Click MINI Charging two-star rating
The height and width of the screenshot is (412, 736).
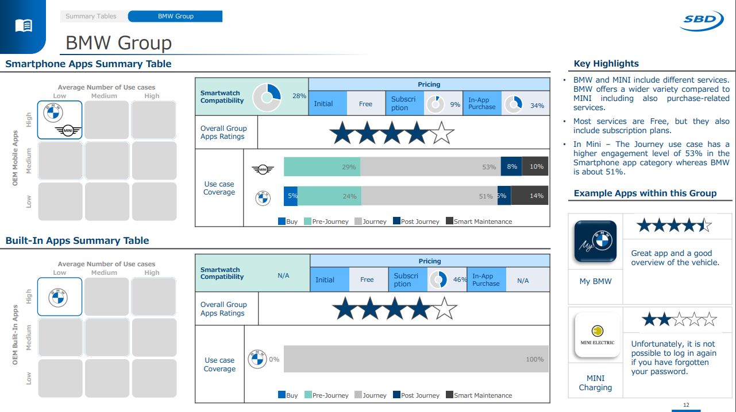679,319
